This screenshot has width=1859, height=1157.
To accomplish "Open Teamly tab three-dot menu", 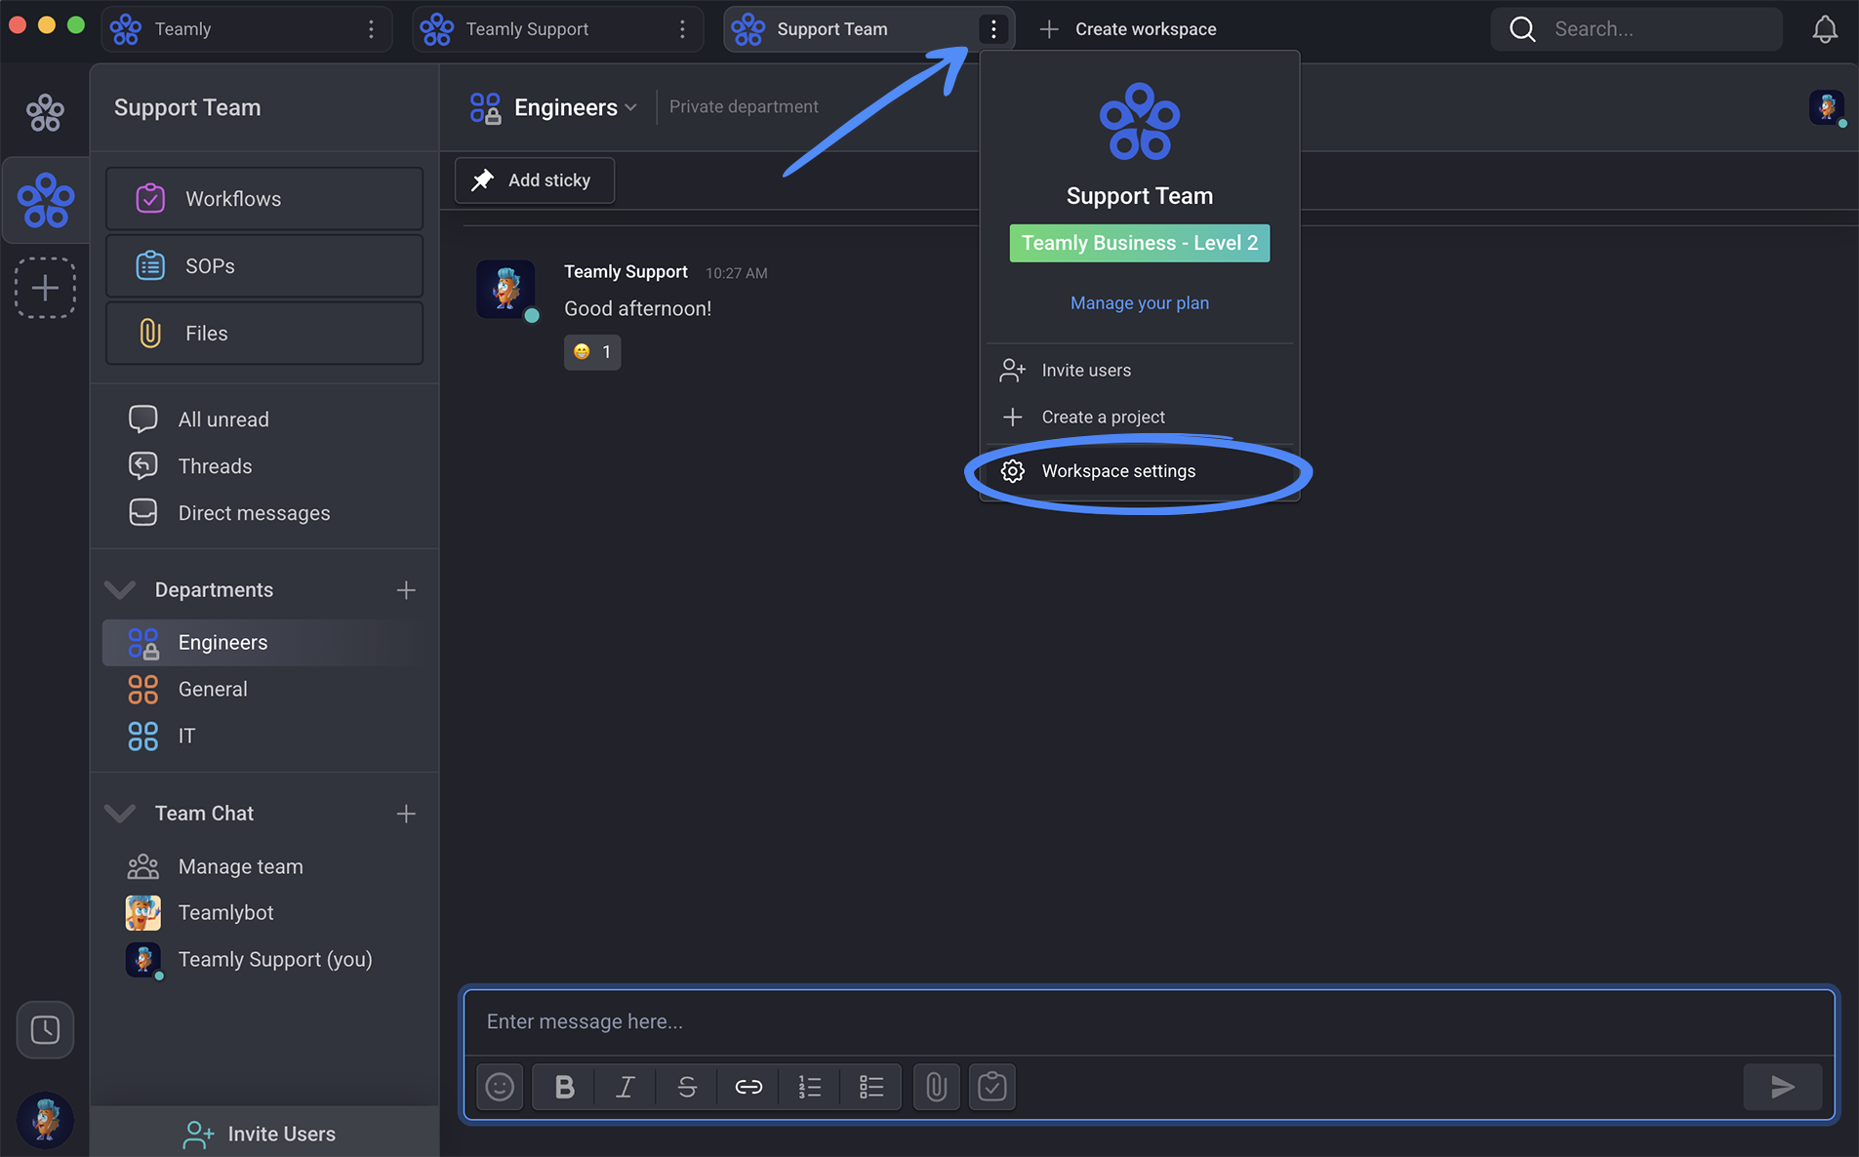I will tap(371, 29).
